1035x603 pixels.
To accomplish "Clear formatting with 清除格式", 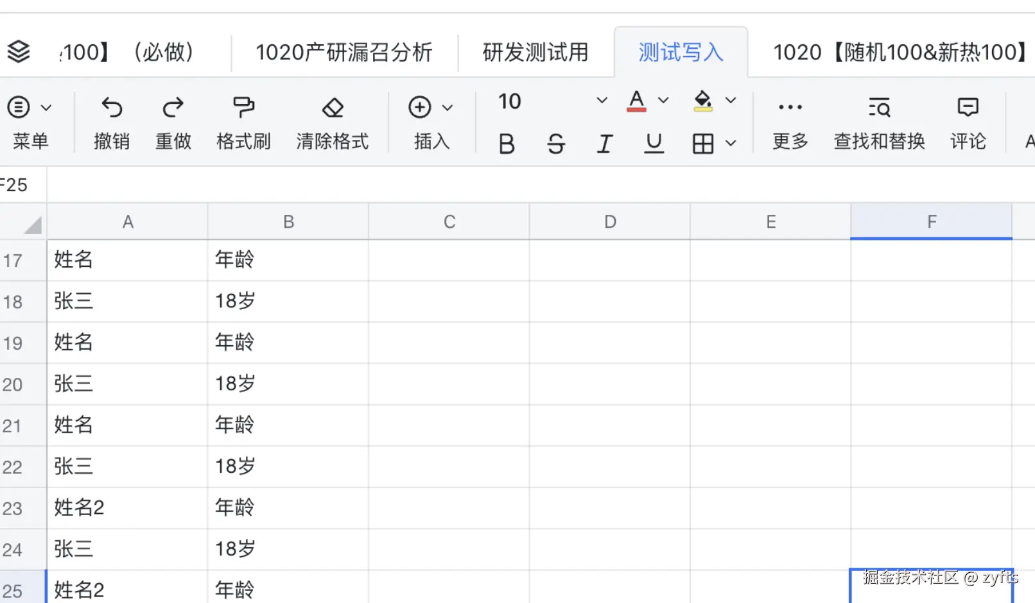I will pyautogui.click(x=333, y=122).
